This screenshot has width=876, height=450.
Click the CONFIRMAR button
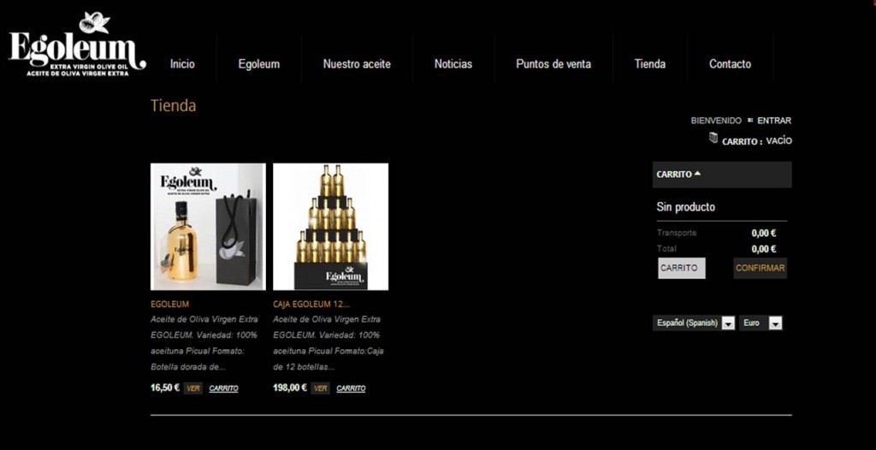click(x=761, y=268)
